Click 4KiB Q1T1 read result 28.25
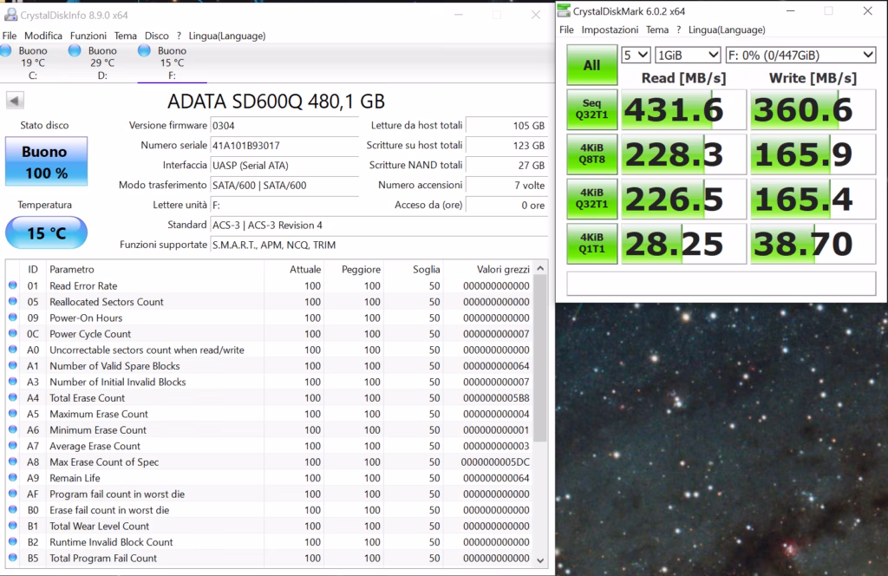 (x=683, y=244)
